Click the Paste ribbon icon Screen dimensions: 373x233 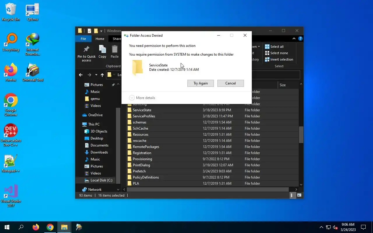115,52
